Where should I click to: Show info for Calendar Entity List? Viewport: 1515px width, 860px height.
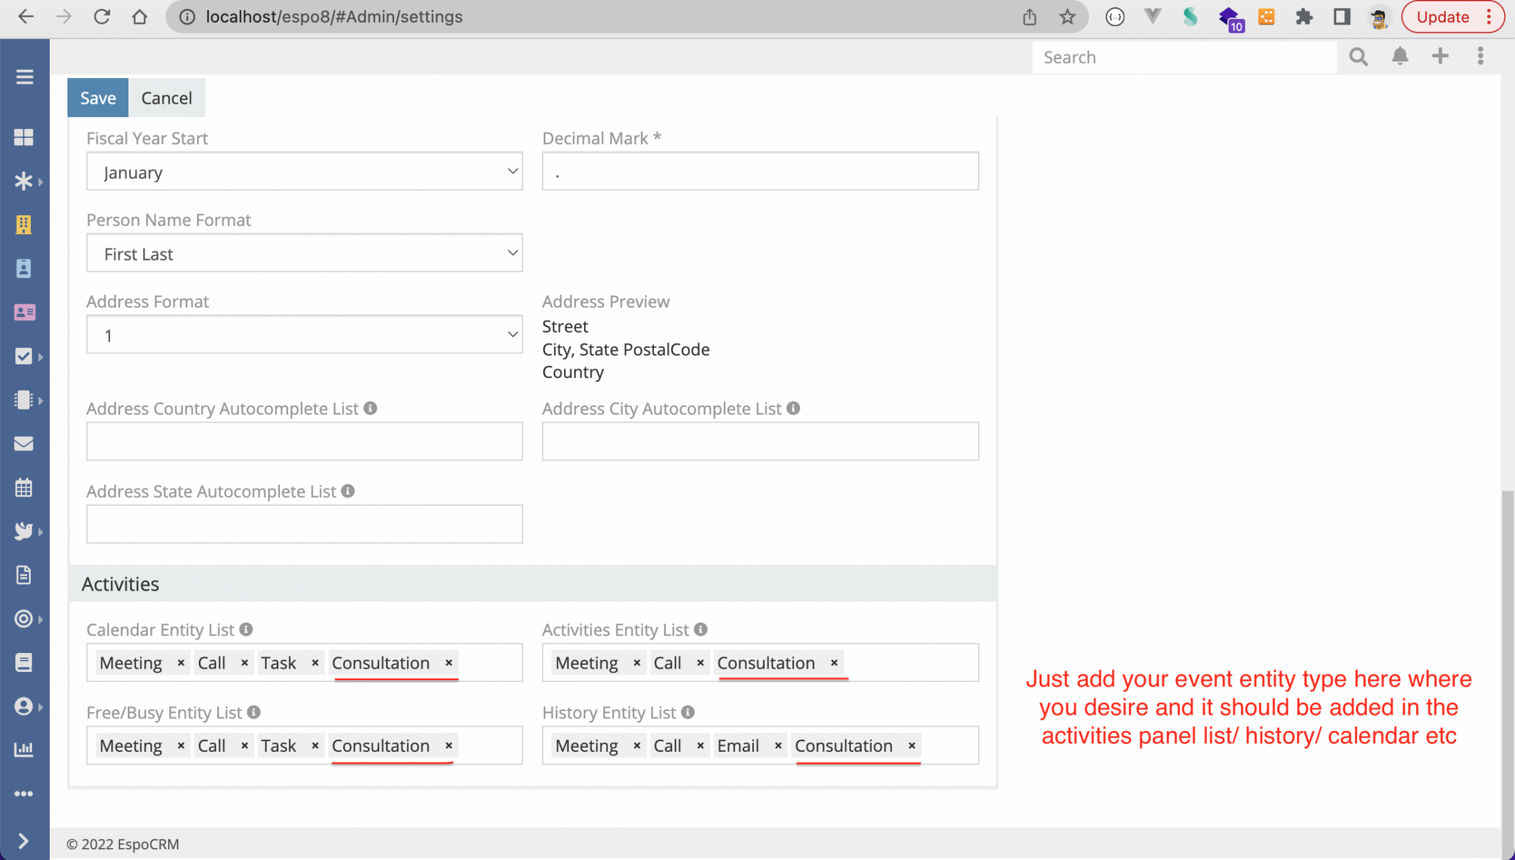(246, 629)
